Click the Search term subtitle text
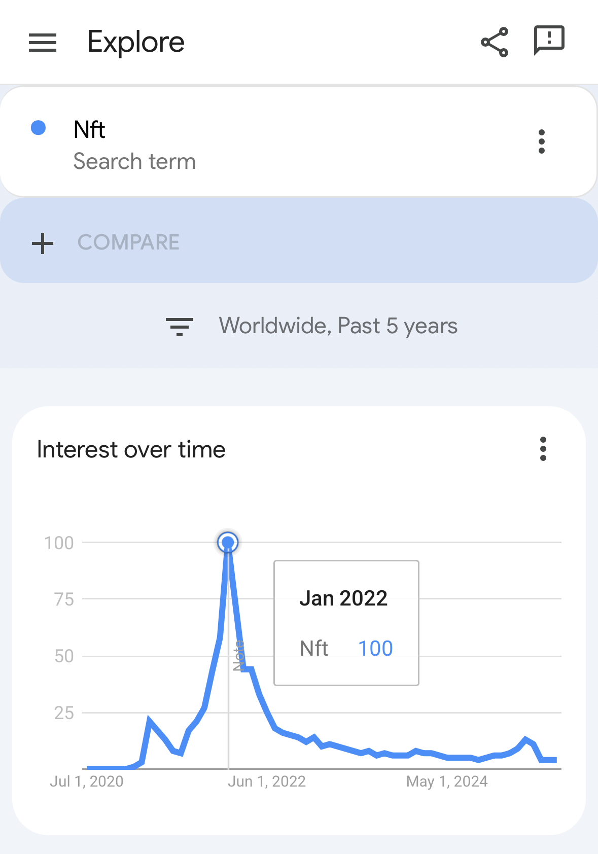Screen dimensions: 598x854 coord(134,162)
